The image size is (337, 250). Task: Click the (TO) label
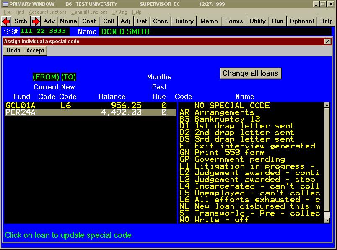(x=69, y=77)
